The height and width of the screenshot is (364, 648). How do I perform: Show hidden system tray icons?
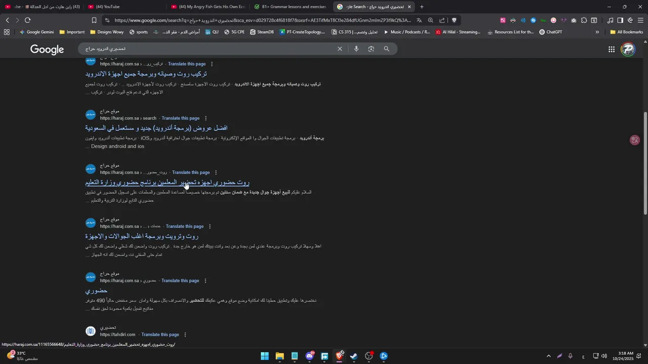point(548,356)
